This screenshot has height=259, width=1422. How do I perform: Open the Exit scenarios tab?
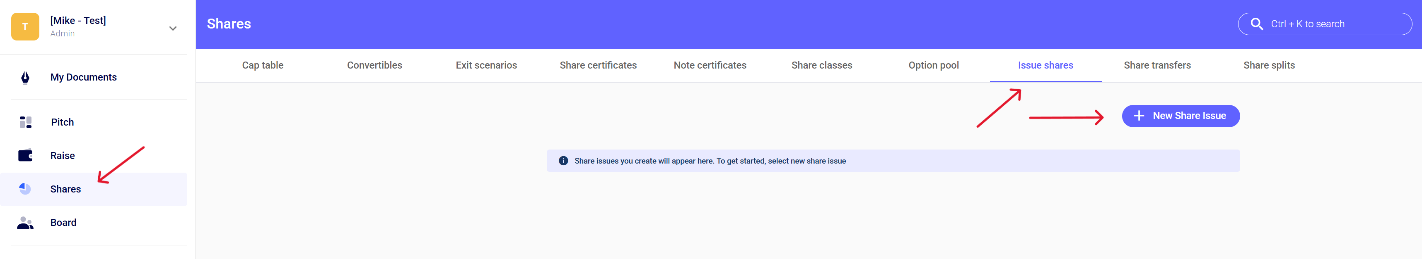click(486, 66)
